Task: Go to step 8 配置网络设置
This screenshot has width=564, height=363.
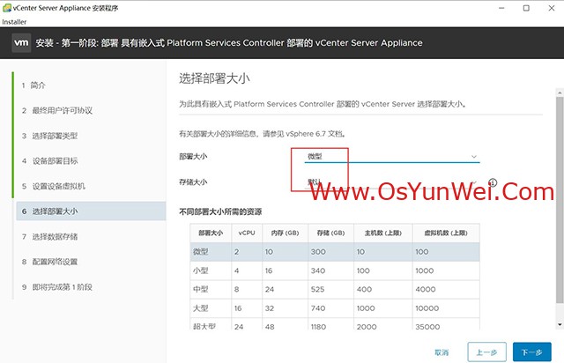Action: pyautogui.click(x=49, y=262)
